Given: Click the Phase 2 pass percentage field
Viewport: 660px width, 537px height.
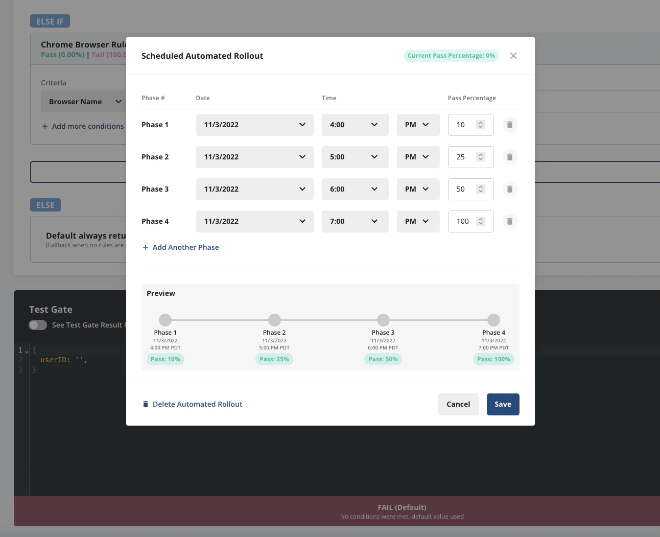Looking at the screenshot, I should pos(470,157).
